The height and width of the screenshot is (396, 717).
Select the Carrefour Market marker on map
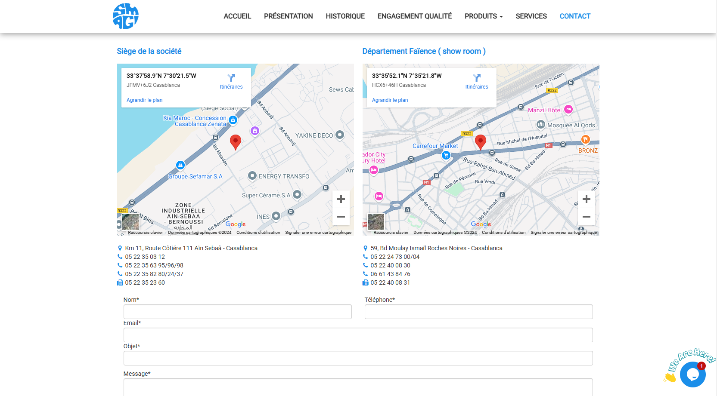(x=446, y=155)
